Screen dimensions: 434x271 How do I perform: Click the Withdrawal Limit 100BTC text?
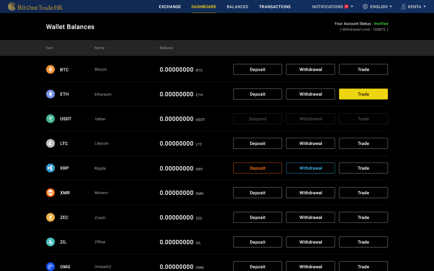pyautogui.click(x=364, y=30)
